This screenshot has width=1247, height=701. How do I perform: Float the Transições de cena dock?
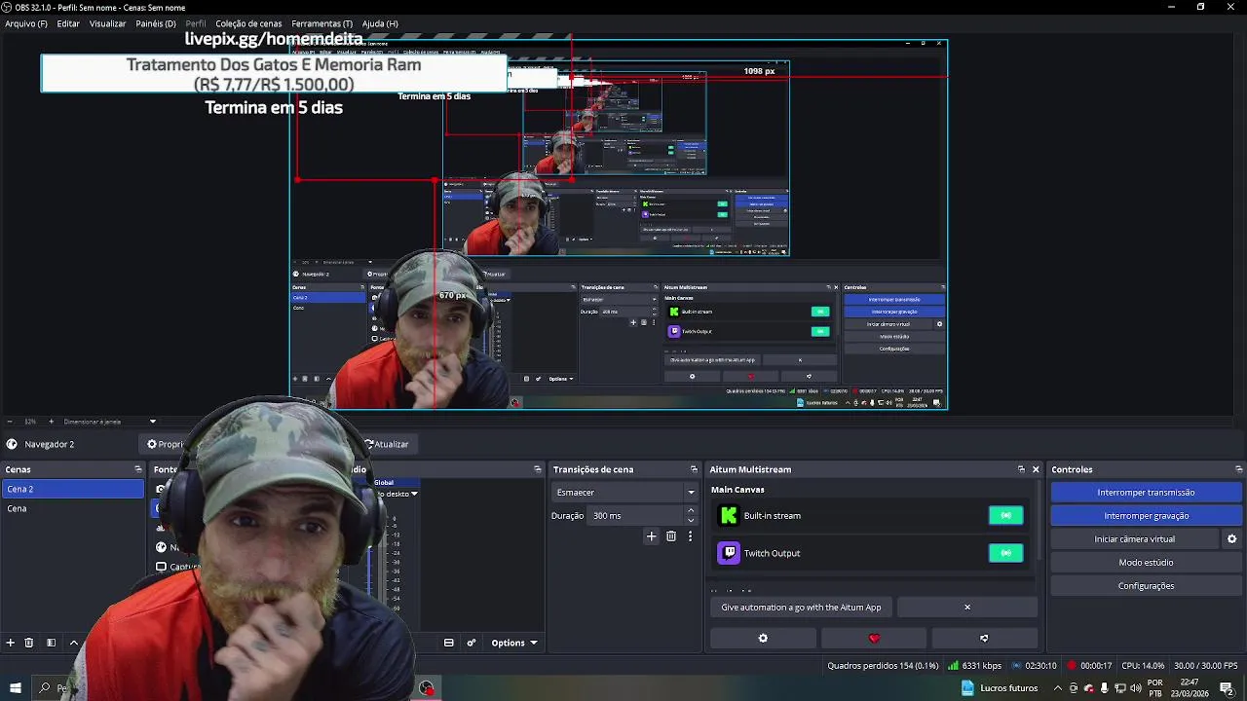694,469
